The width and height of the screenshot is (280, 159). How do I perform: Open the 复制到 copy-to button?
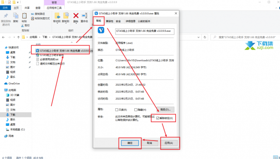pos(66,17)
